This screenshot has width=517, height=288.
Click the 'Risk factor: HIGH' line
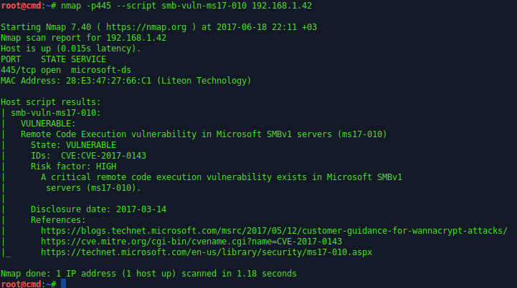73,167
